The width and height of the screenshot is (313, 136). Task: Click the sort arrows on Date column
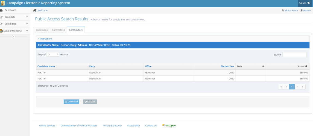tap(263, 66)
